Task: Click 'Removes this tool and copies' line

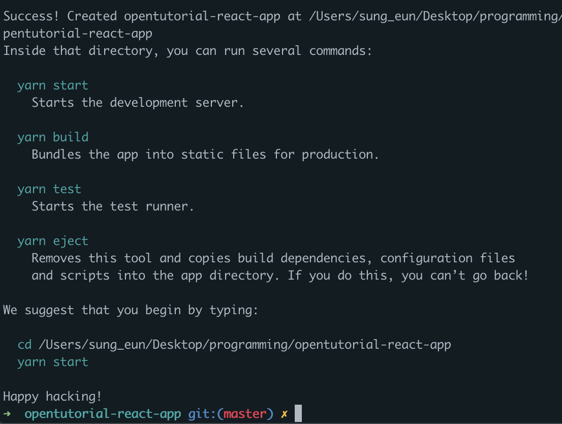Action: pyautogui.click(x=273, y=258)
